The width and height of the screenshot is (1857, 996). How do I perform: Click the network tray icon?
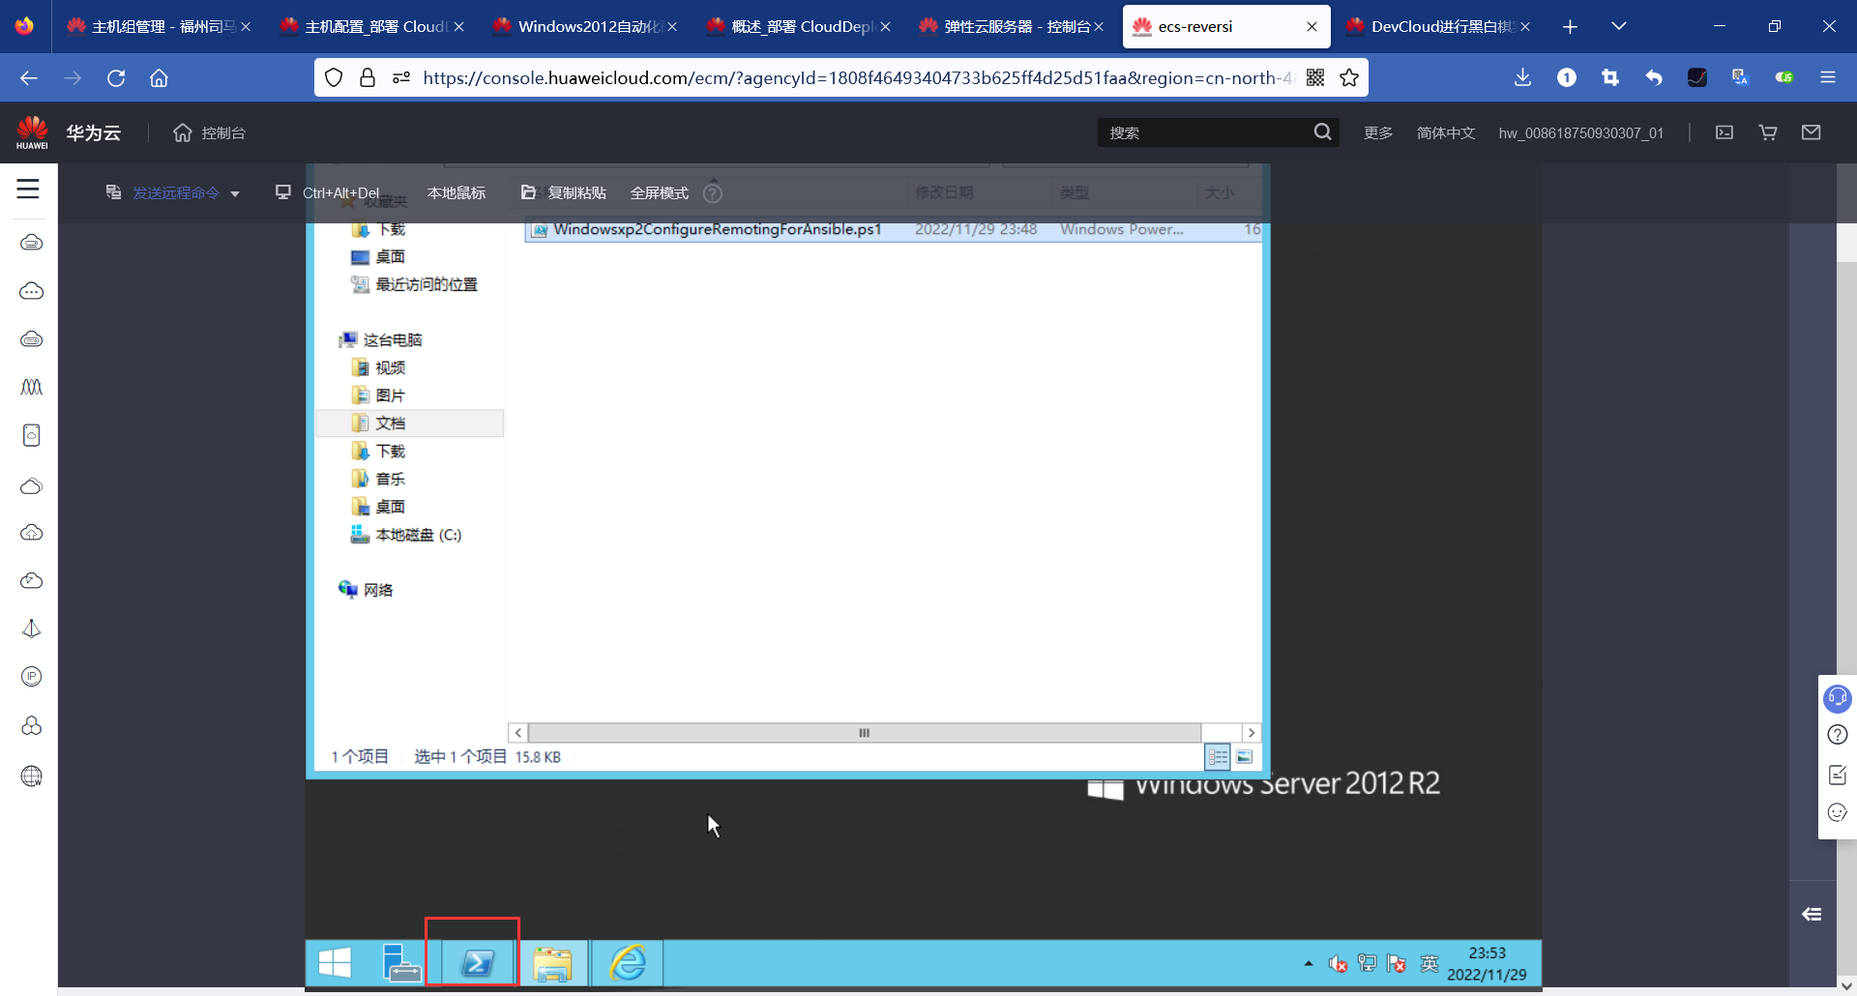click(1367, 963)
